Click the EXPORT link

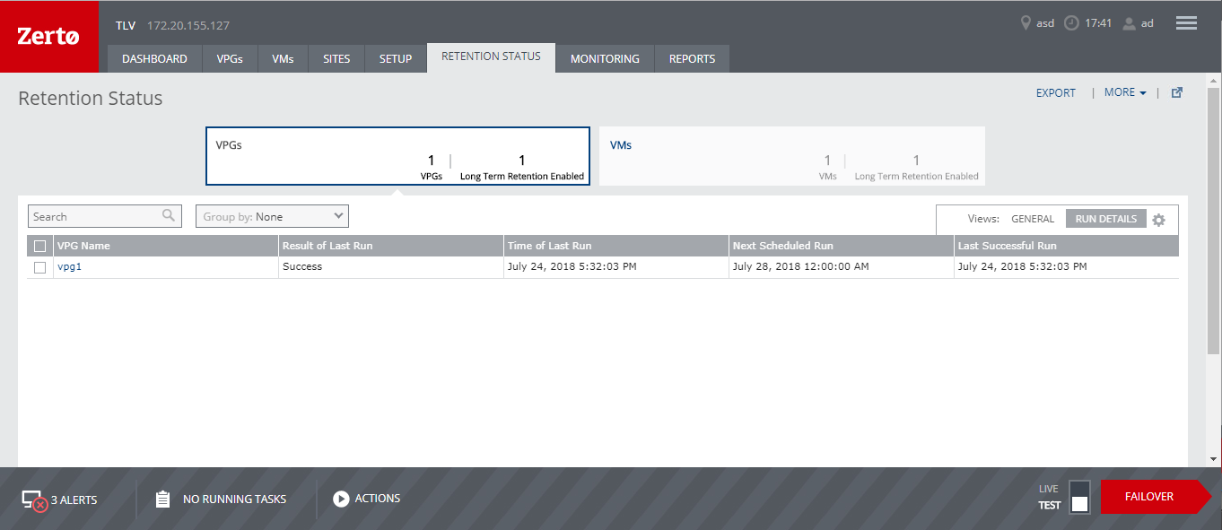point(1056,92)
